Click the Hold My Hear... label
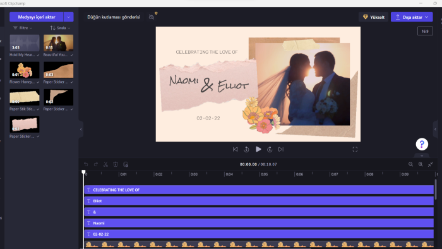 22,55
